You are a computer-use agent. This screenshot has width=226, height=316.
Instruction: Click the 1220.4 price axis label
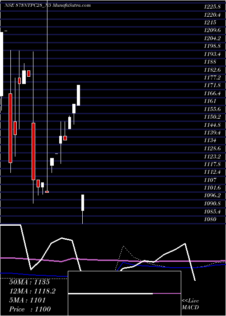pyautogui.click(x=212, y=15)
